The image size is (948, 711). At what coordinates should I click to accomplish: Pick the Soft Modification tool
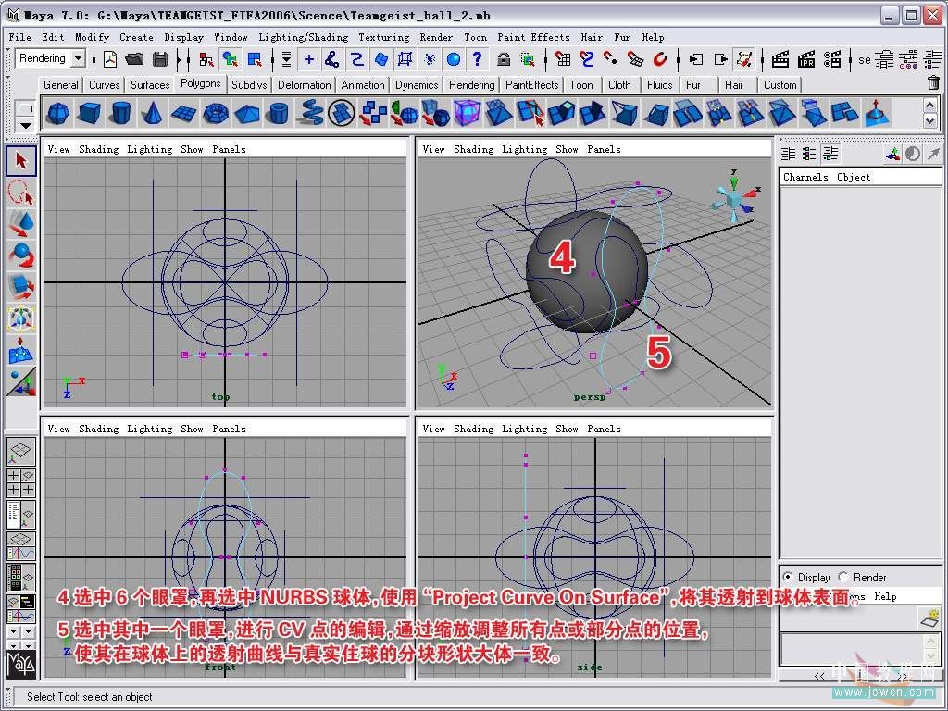tap(21, 351)
